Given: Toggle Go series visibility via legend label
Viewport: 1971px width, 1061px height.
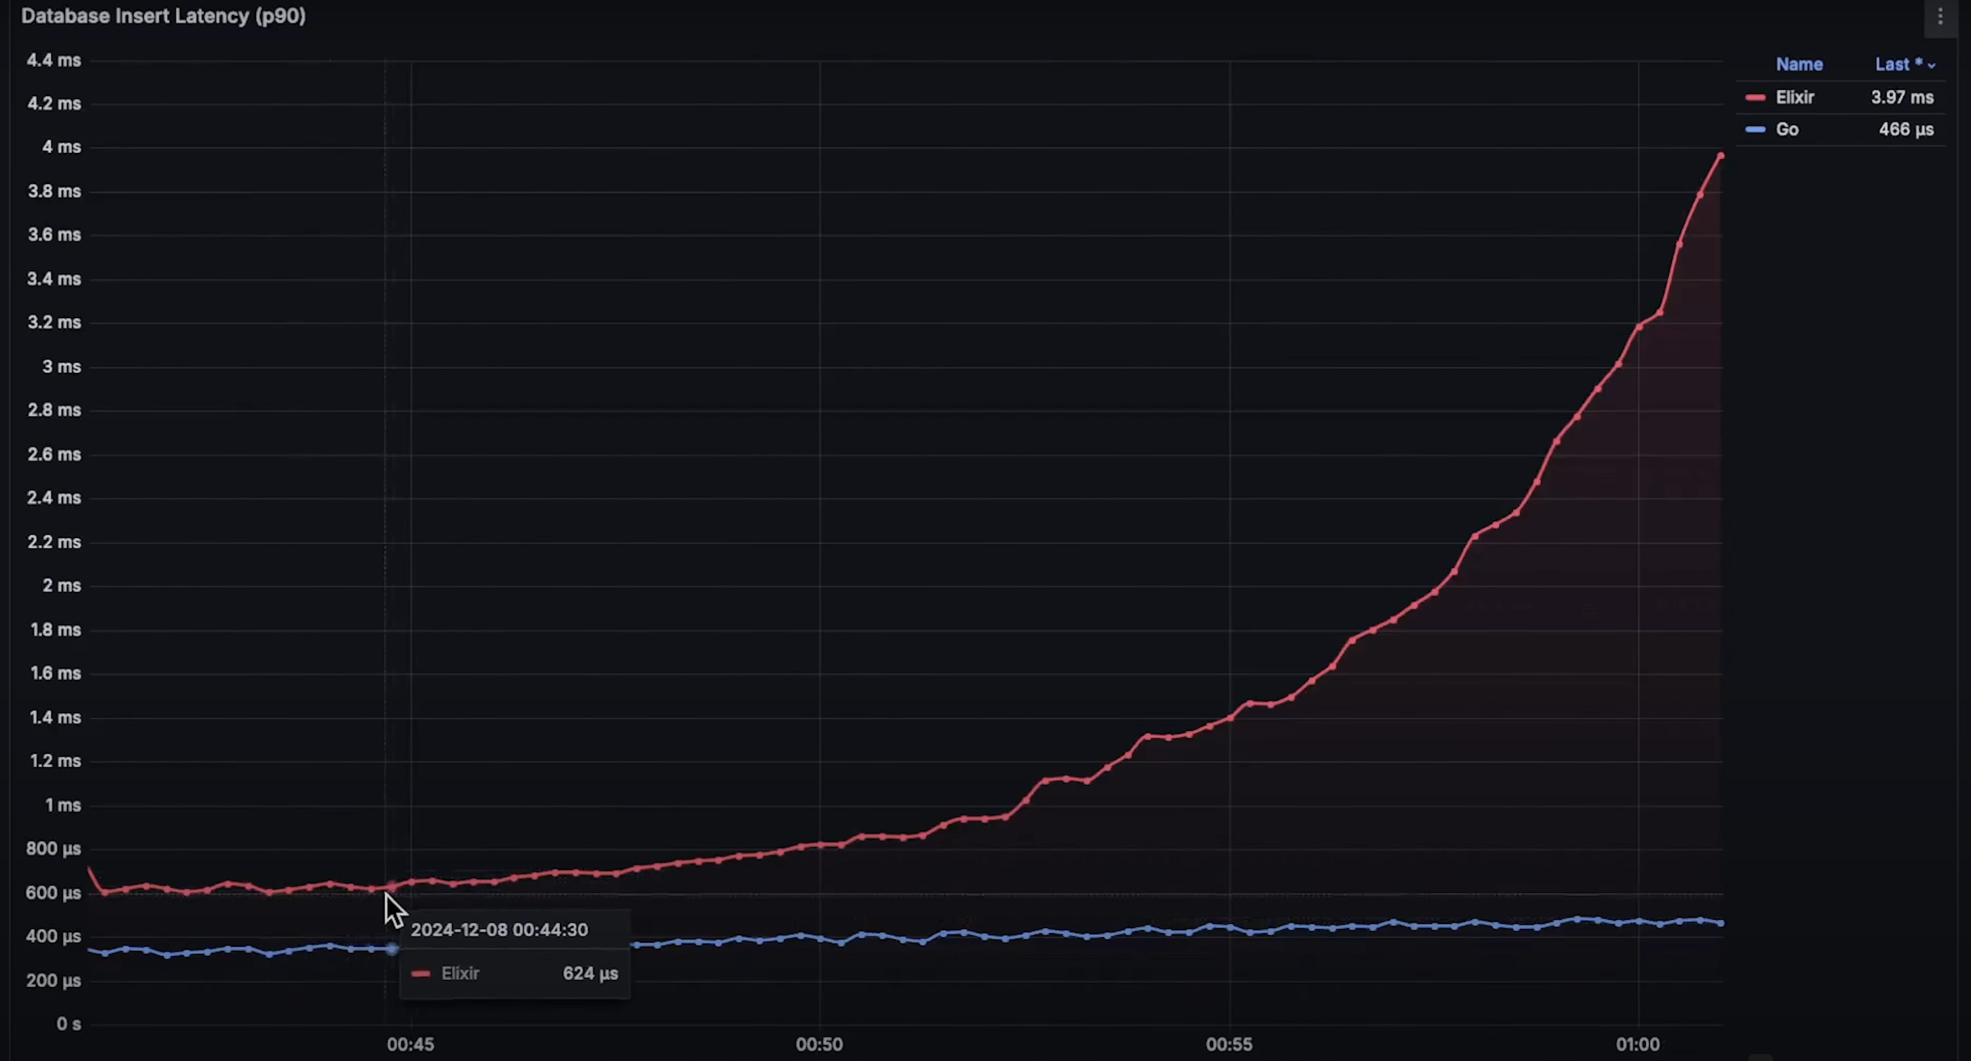Looking at the screenshot, I should (x=1787, y=130).
